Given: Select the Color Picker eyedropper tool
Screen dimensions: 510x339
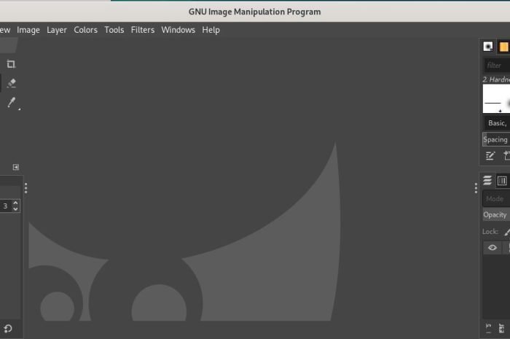Looking at the screenshot, I should click(x=12, y=102).
